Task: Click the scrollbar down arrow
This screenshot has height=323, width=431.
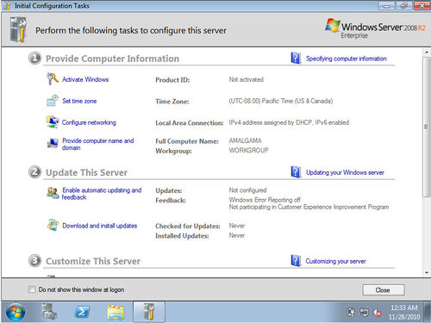Action: coord(427,272)
